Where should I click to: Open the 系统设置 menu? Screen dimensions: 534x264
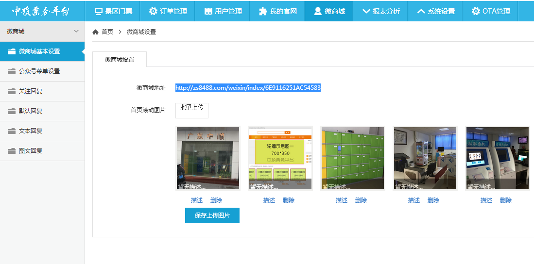point(435,11)
